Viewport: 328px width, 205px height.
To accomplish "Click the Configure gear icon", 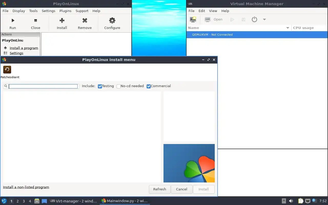I will click(112, 20).
